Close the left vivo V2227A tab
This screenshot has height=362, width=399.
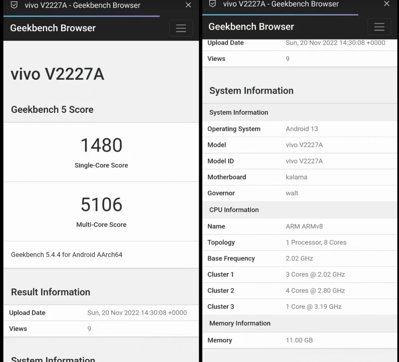coord(188,5)
